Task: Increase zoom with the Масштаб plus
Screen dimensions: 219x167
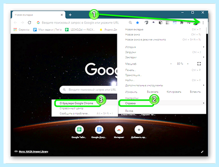Action: [x=188, y=64]
